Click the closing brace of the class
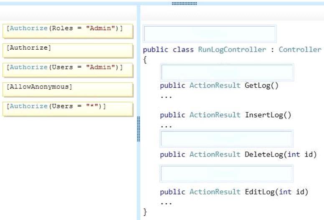The width and height of the screenshot is (324, 220). [x=145, y=212]
